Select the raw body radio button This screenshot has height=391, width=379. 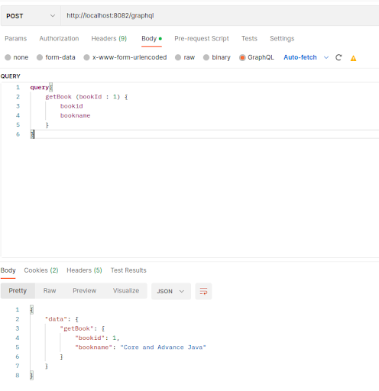pyautogui.click(x=178, y=57)
